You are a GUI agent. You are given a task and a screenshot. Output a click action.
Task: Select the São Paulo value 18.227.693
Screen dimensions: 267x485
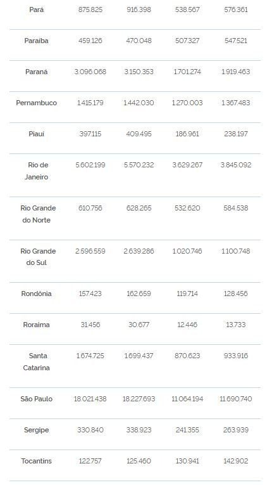click(139, 399)
